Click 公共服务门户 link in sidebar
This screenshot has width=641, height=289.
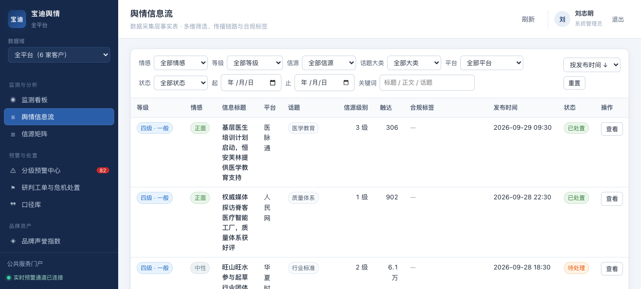(x=25, y=263)
